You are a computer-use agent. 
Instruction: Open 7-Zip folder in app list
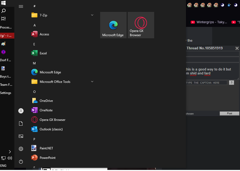pos(63,15)
